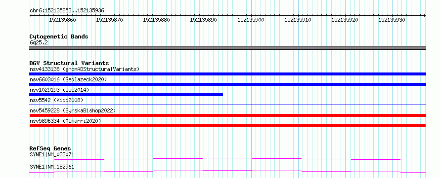Click the nsv4133138 gnomAD variant bar

(x=227, y=74)
